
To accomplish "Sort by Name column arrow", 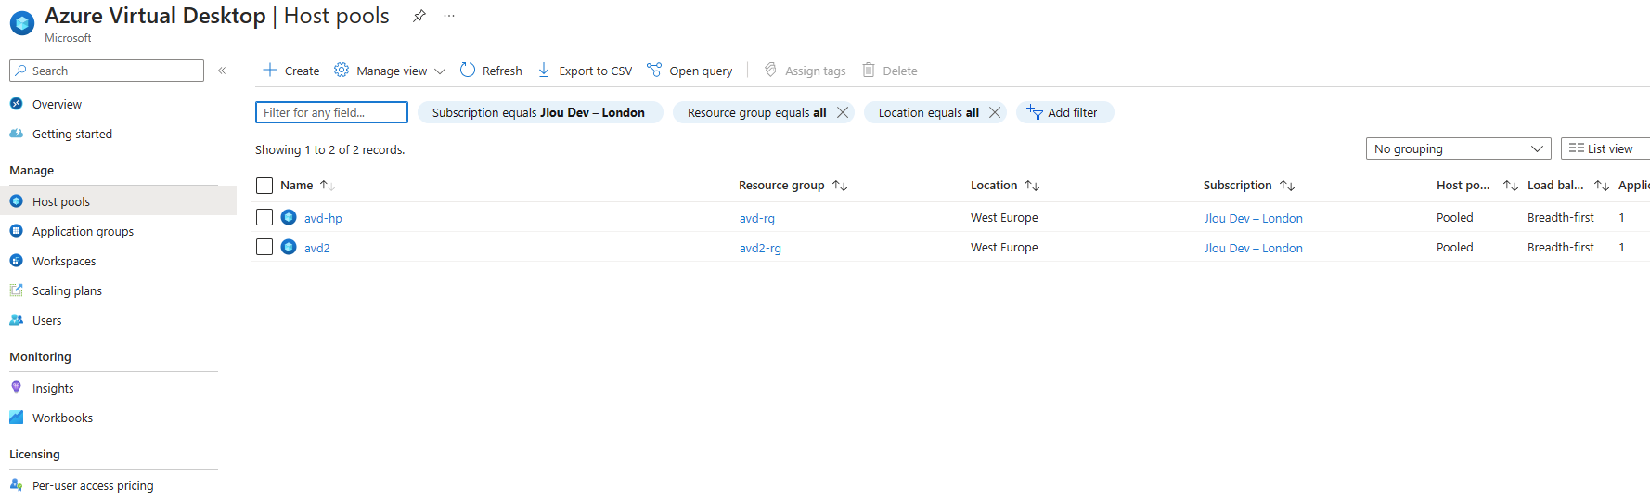I will coord(327,186).
